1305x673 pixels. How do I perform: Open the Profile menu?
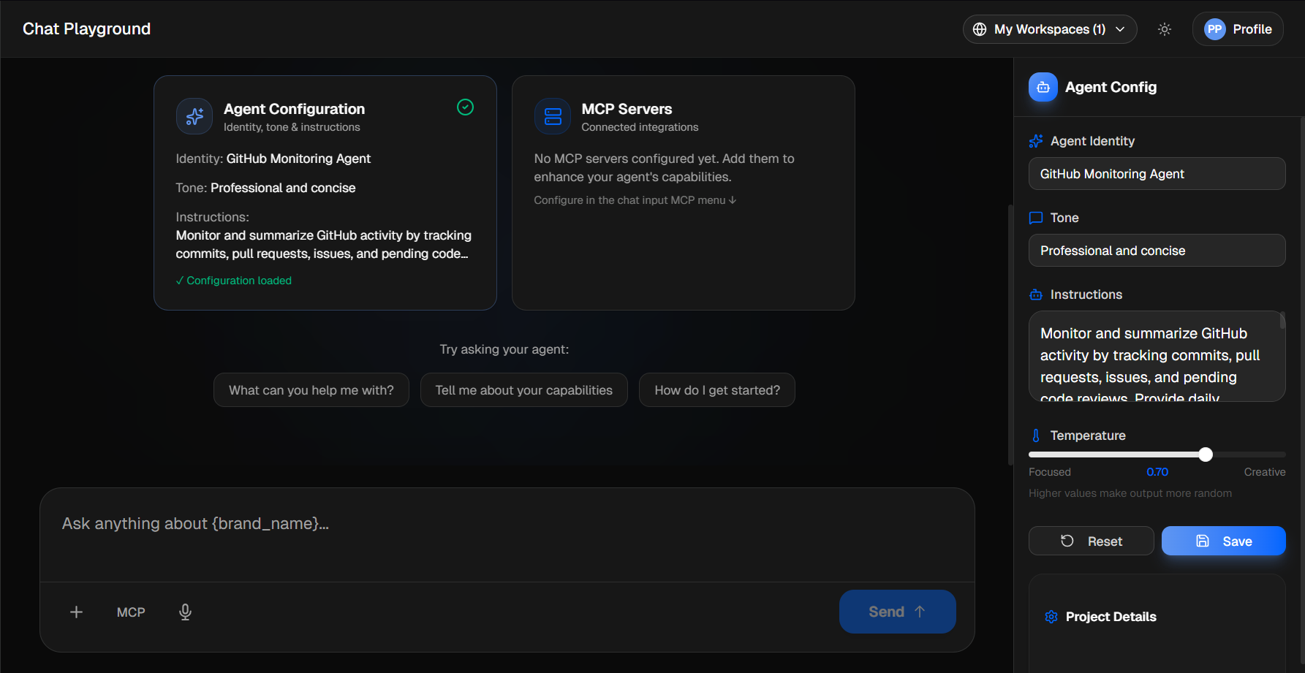click(1237, 28)
